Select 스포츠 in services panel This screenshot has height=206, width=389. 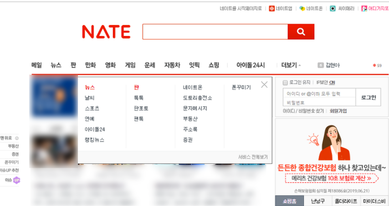tap(92, 108)
